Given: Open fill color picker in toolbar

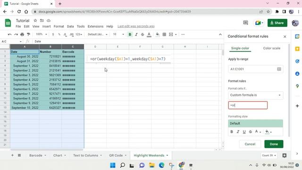Looking at the screenshot, I should tap(158, 34).
